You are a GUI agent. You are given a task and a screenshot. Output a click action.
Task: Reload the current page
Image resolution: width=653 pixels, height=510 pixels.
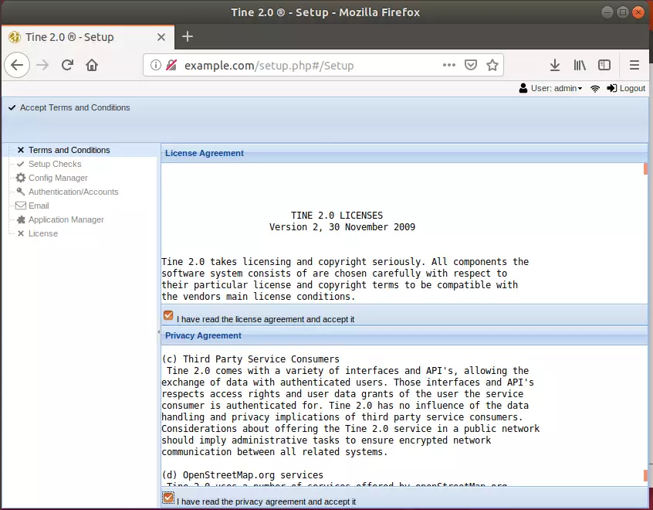[x=67, y=65]
